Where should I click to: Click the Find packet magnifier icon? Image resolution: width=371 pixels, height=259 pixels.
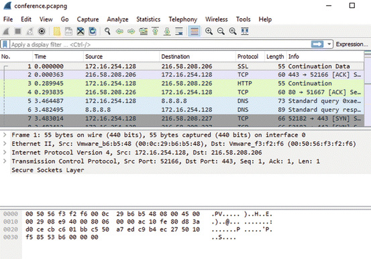click(x=107, y=31)
